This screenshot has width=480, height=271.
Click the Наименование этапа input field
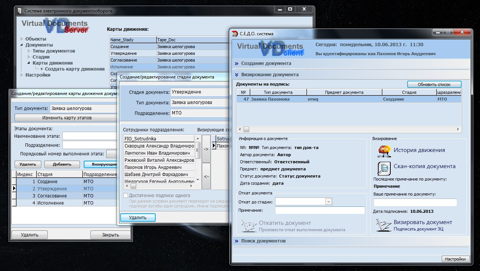click(90, 136)
